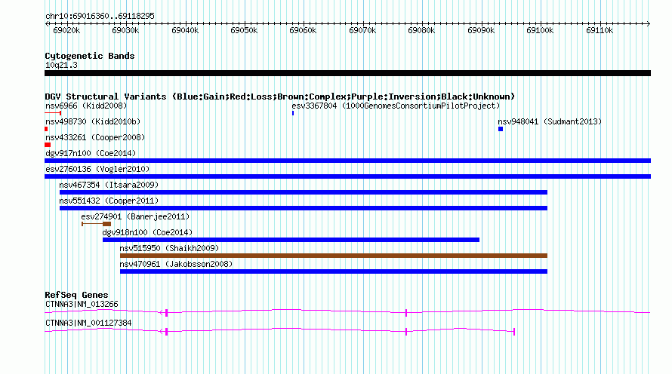672x374 pixels.
Task: Click the nsv948041 (Sudmant2013) label
Action: (550, 121)
